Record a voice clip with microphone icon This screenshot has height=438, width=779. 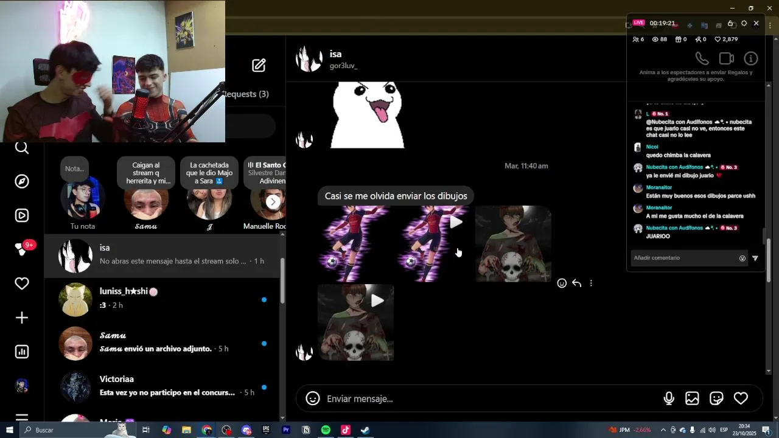coord(669,398)
